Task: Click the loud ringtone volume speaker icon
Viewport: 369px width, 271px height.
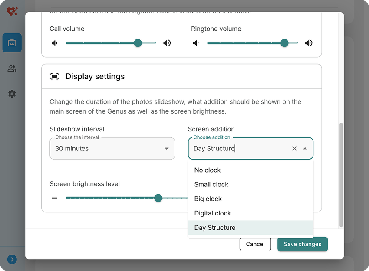Action: pos(309,43)
